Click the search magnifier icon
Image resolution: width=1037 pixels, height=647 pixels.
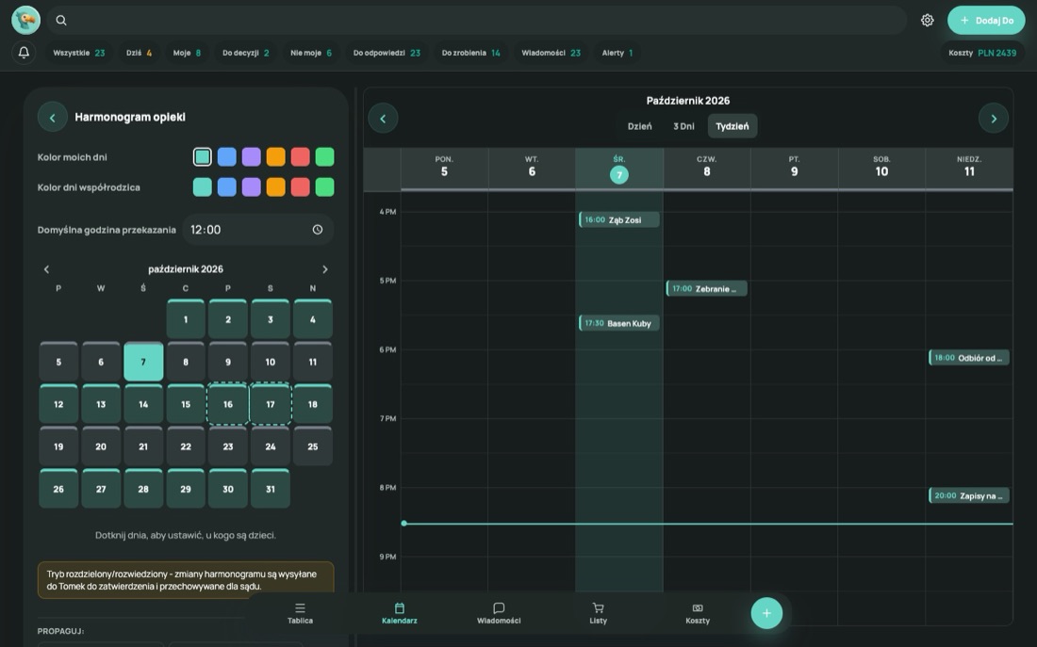point(61,21)
